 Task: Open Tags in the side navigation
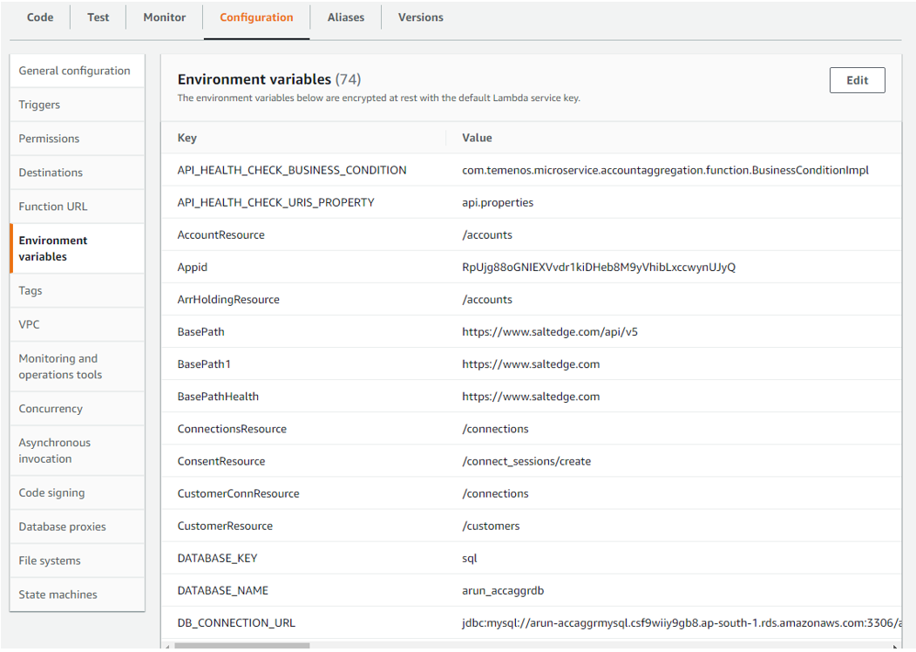[31, 291]
